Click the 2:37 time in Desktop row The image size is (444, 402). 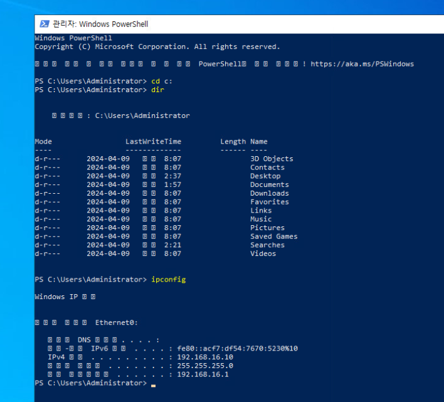tap(172, 176)
